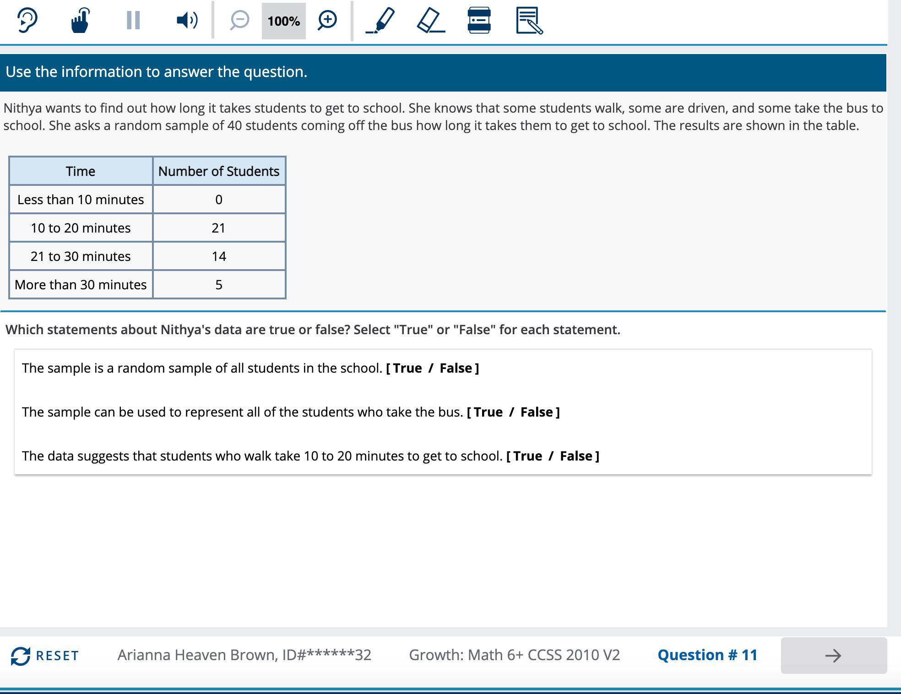Screen dimensions: 901x694
Task: Select False for walking students statement
Action: pos(576,456)
